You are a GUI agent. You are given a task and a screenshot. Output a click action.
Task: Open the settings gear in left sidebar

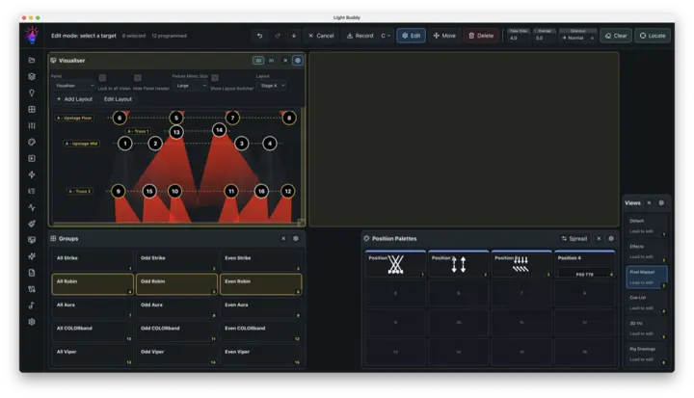[x=32, y=322]
